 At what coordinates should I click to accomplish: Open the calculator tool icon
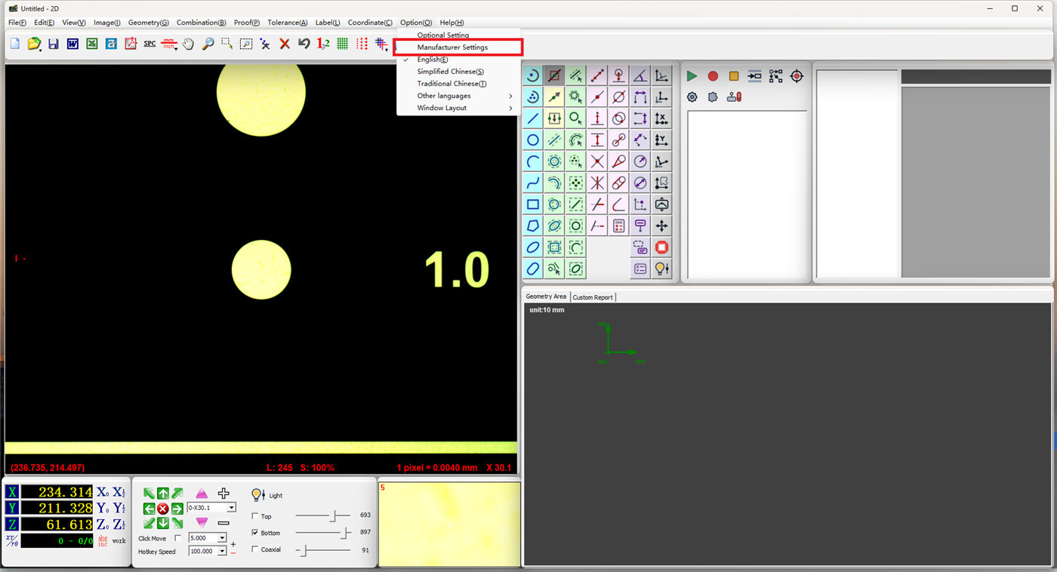click(x=619, y=226)
